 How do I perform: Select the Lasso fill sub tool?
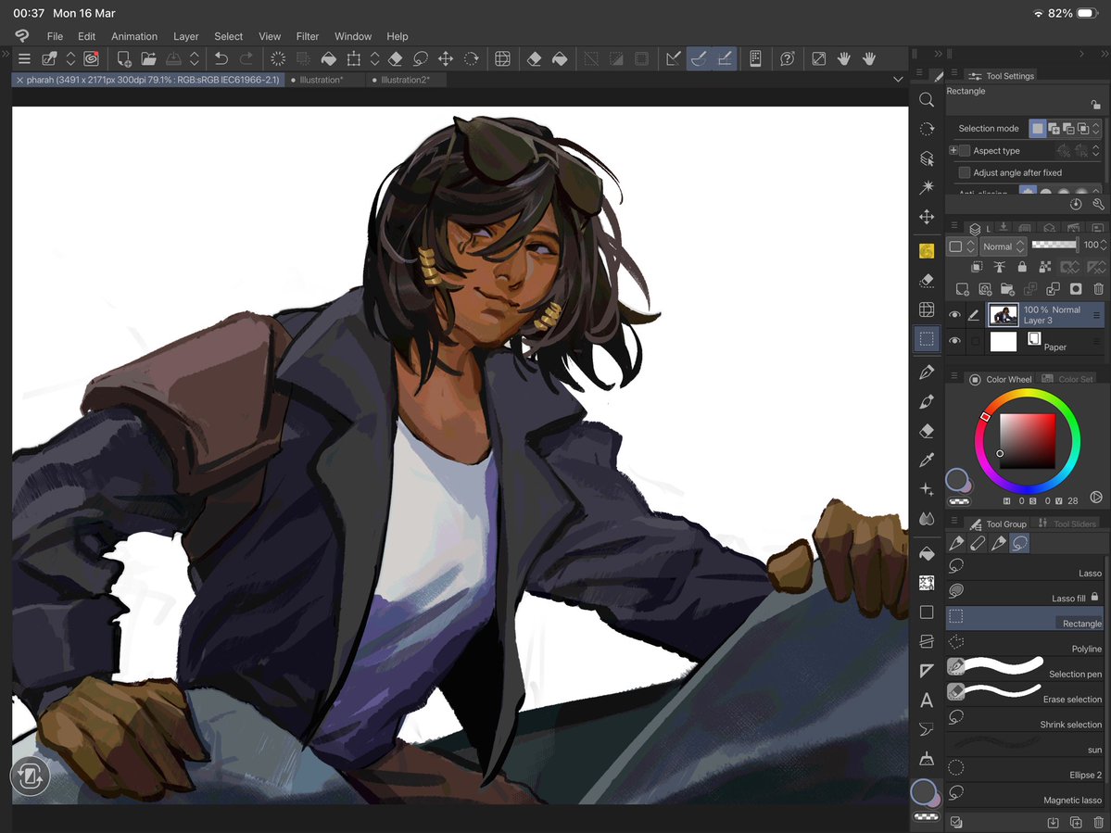[x=1025, y=593]
